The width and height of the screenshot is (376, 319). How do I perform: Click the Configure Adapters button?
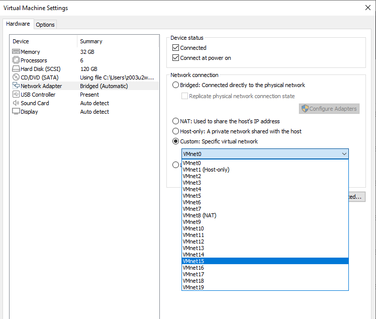pyautogui.click(x=329, y=109)
